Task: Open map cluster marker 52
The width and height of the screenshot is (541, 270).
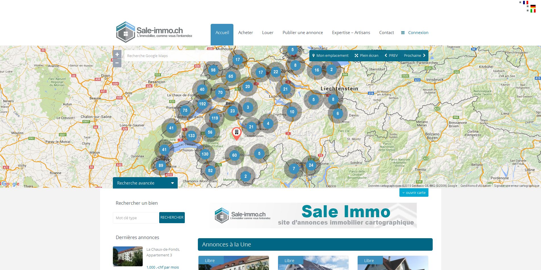Action: click(210, 171)
